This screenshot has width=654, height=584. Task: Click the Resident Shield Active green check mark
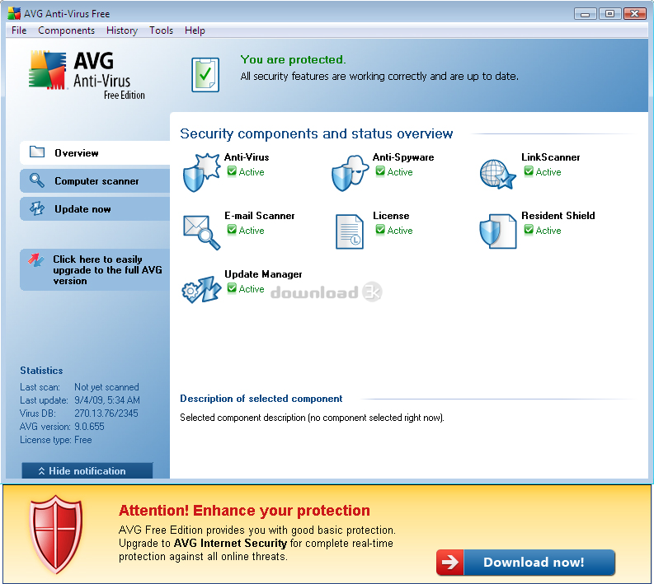(x=529, y=230)
